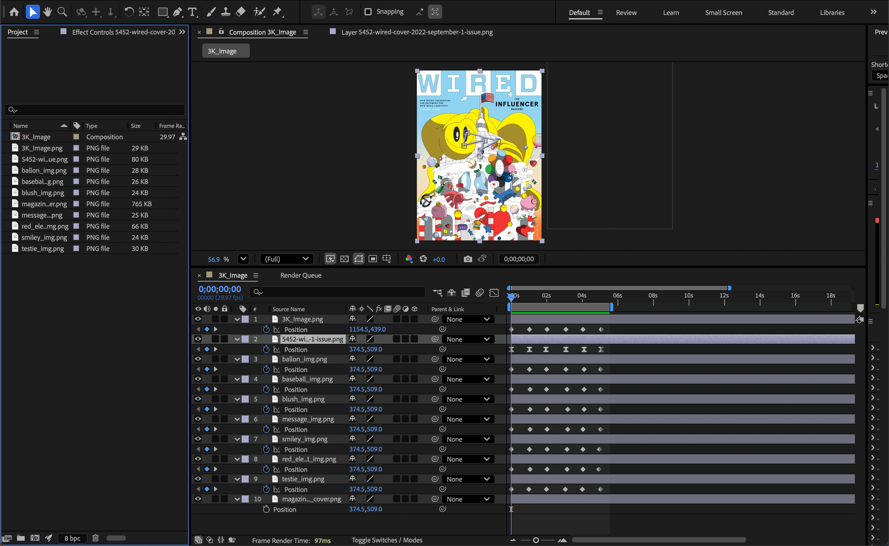Toggle the transparency grid icon
889x546 pixels.
pyautogui.click(x=345, y=259)
